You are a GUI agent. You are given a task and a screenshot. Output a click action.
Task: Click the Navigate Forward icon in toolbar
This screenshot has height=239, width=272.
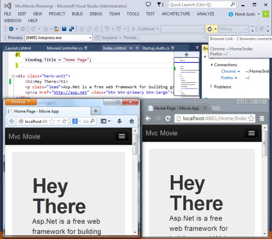coord(23,29)
